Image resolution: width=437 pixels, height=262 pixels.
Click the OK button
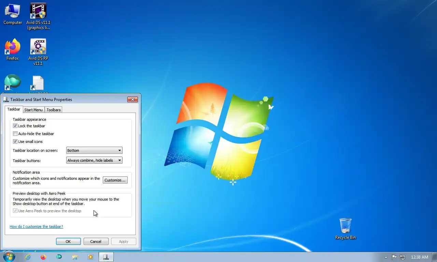pos(68,242)
